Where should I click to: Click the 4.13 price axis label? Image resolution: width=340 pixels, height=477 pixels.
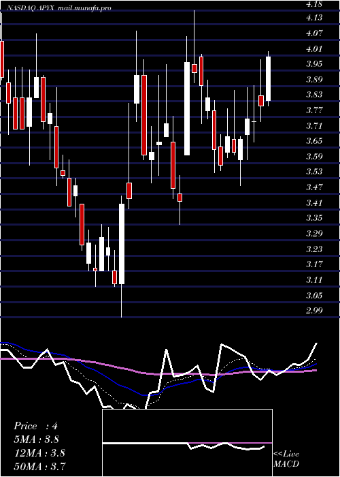tap(314, 18)
